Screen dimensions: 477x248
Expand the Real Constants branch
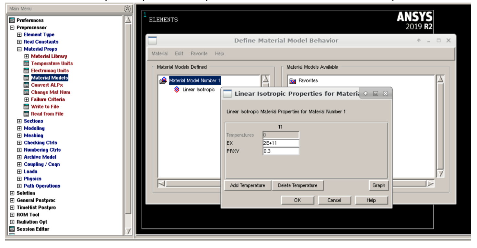pyautogui.click(x=19, y=42)
